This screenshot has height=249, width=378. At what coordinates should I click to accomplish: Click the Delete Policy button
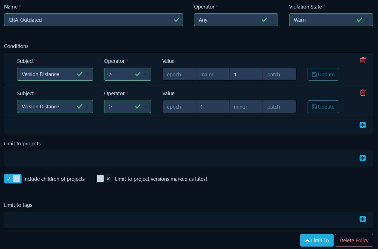click(354, 240)
